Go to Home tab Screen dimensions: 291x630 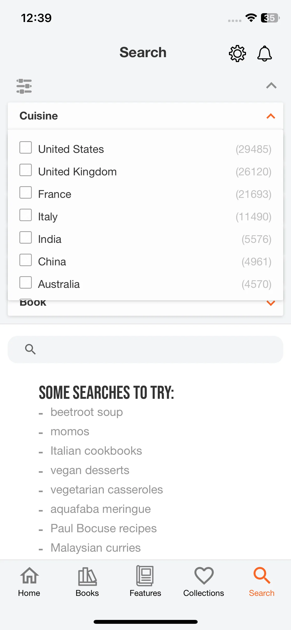[x=29, y=582]
